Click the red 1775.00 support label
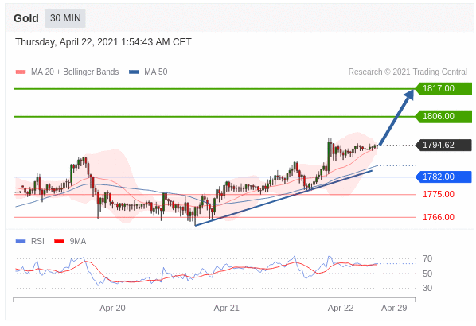This screenshot has width=476, height=326. (439, 194)
